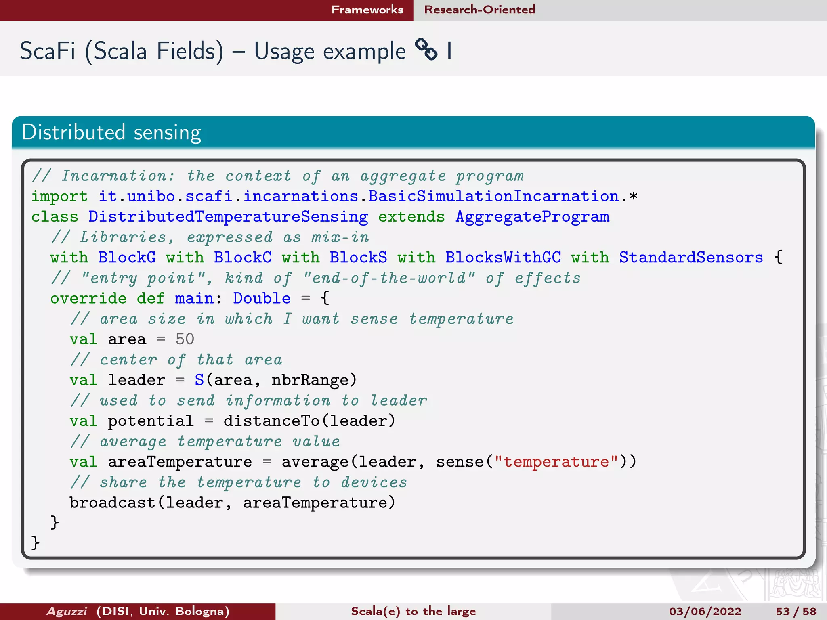827x620 pixels.
Task: Click 'broadcast(leader, areaTemperature)' line
Action: click(x=232, y=503)
